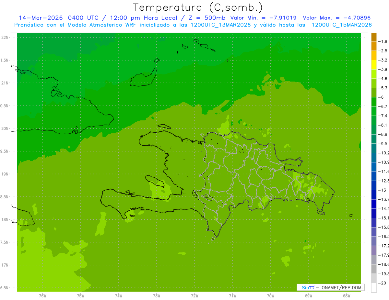Select the light gray swatch between -19.3 and -20
Screen dimensions: 389x300
coord(374,278)
